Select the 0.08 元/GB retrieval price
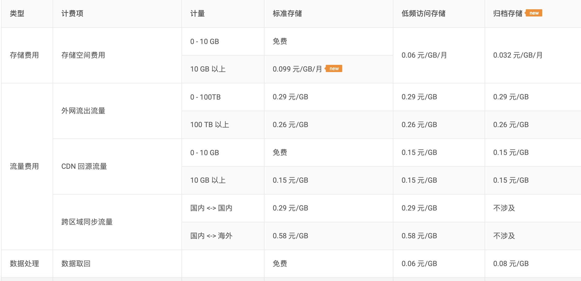The image size is (581, 281). (511, 264)
